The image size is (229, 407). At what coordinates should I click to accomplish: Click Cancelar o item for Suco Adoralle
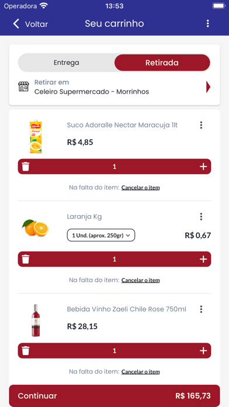[141, 187]
